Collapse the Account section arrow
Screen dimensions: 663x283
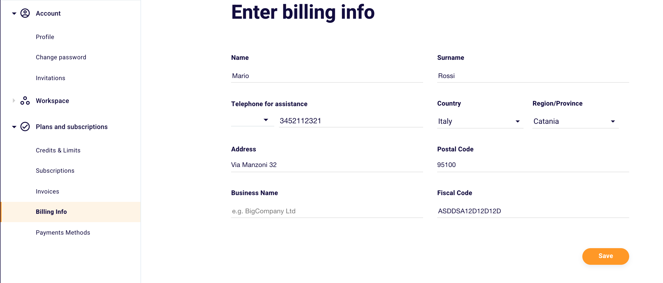[x=14, y=13]
